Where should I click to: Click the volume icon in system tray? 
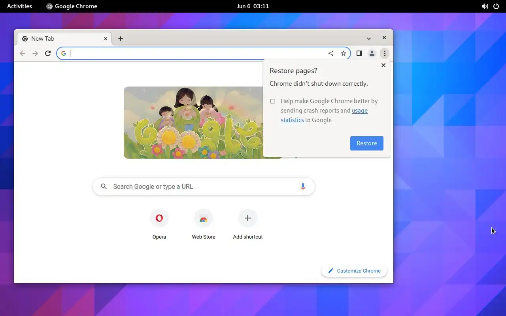pos(485,6)
